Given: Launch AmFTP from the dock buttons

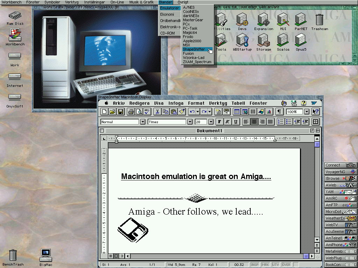Looking at the screenshot, I should 341,205.
